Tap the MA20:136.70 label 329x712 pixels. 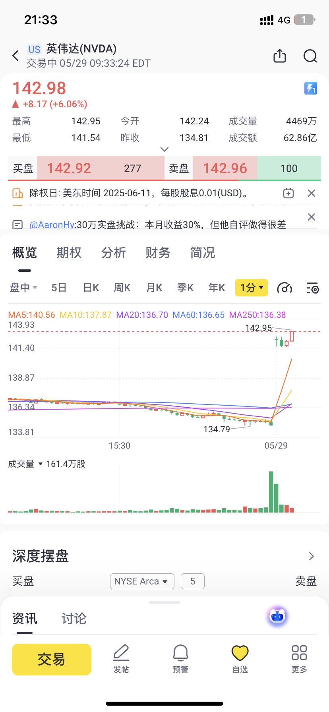[142, 315]
